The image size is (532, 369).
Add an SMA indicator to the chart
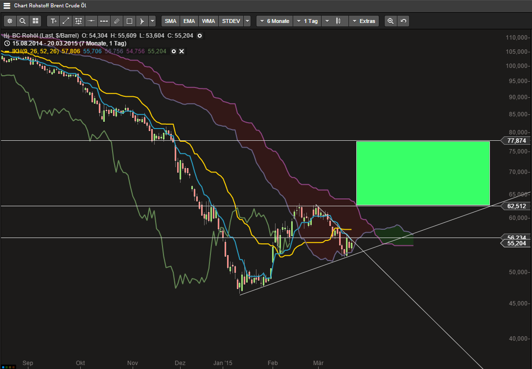pos(170,21)
